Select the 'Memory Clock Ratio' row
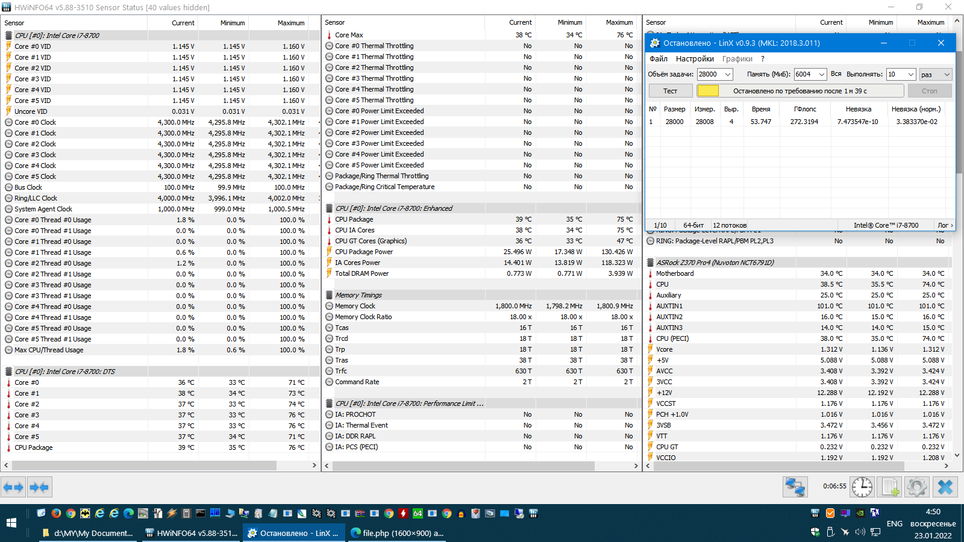 [x=482, y=317]
